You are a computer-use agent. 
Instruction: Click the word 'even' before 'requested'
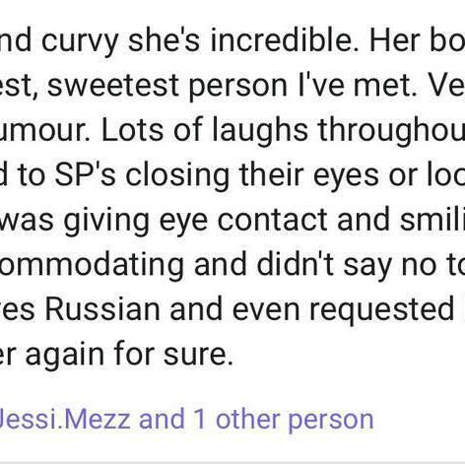[x=266, y=310]
